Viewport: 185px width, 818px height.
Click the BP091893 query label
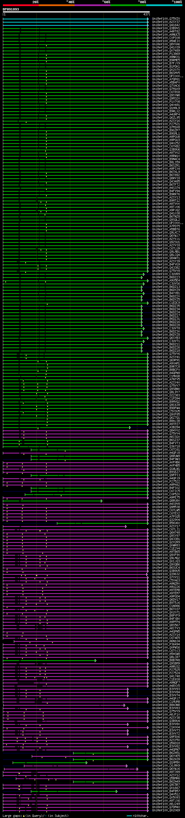11,9
